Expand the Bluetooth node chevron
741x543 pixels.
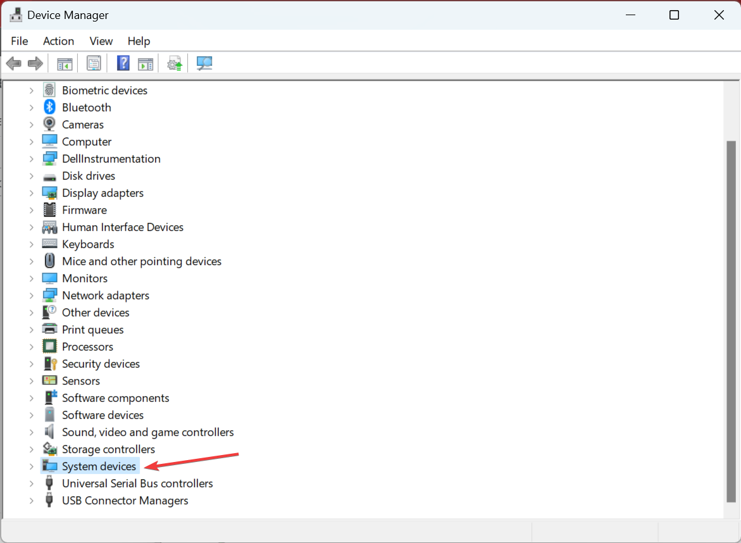tap(31, 108)
